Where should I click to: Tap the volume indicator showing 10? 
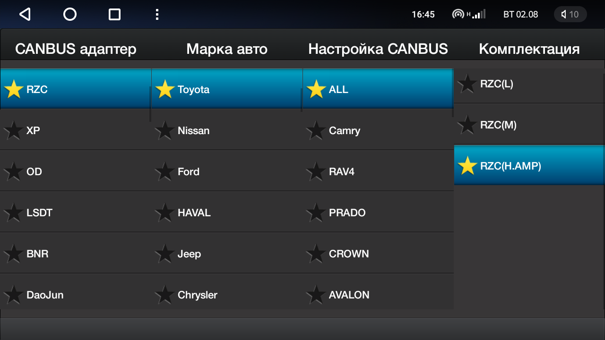tap(570, 14)
